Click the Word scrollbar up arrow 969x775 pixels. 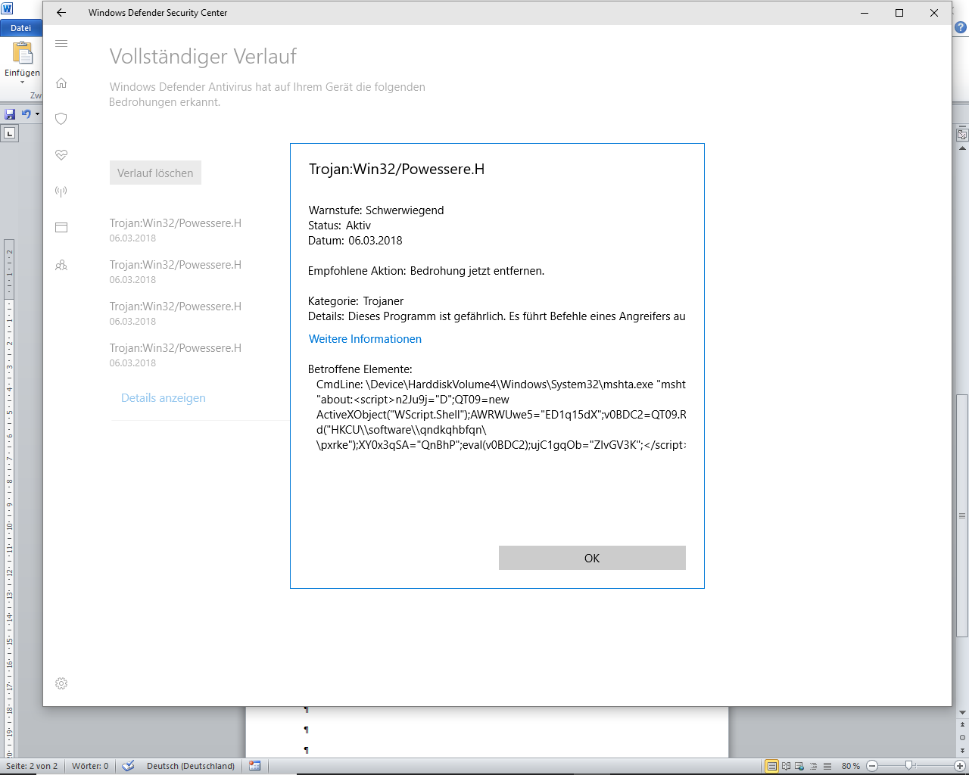(x=962, y=148)
